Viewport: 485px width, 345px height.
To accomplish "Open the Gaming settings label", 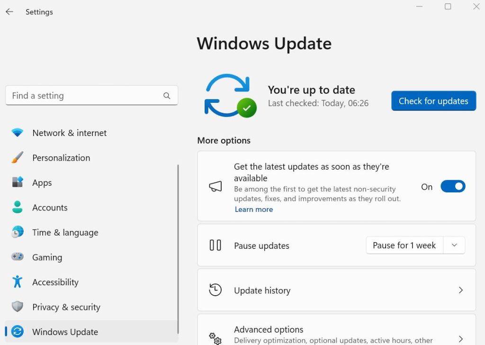I will pyautogui.click(x=47, y=257).
